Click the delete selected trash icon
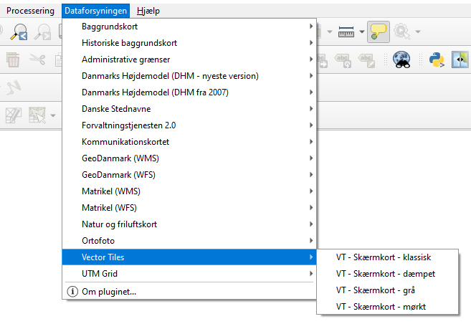Viewport: 471px width, 324px height. [x=13, y=59]
